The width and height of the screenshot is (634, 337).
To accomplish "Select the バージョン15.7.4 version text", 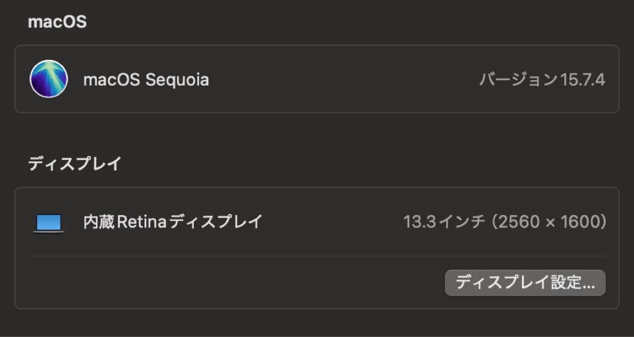I will click(x=542, y=80).
